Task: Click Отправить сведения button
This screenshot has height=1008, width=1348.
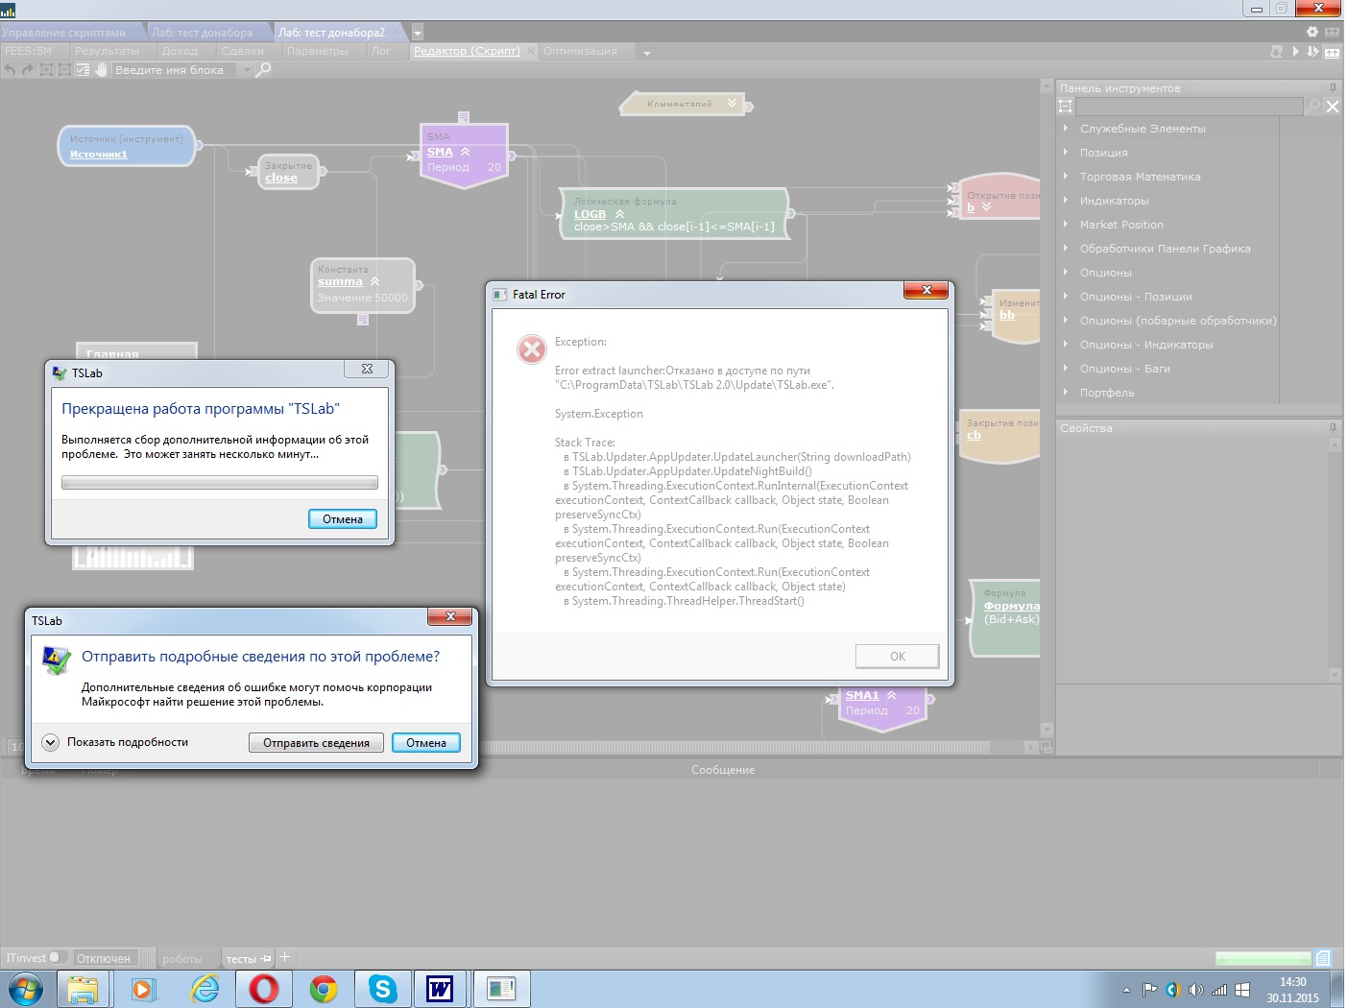Action: (x=316, y=742)
